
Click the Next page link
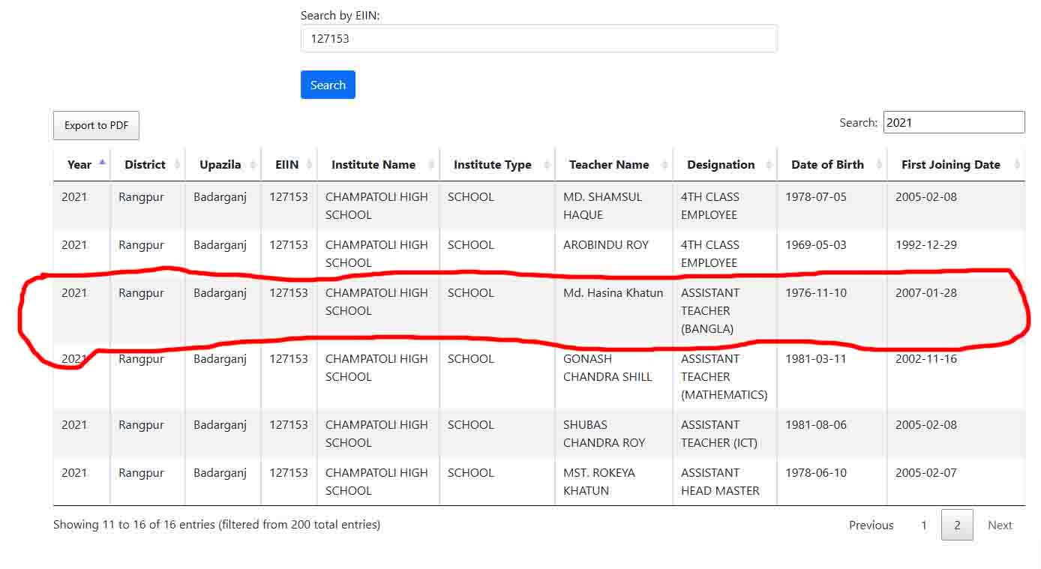coord(1000,525)
